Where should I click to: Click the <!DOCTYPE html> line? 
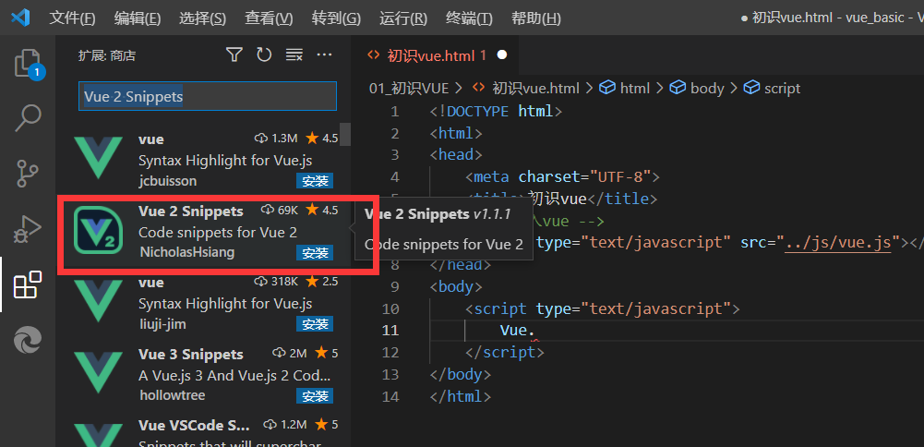click(497, 111)
